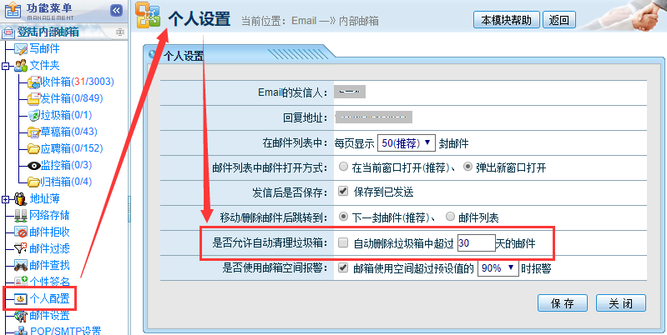Open the 邮件查找 menu link
667x335 pixels.
(x=50, y=265)
